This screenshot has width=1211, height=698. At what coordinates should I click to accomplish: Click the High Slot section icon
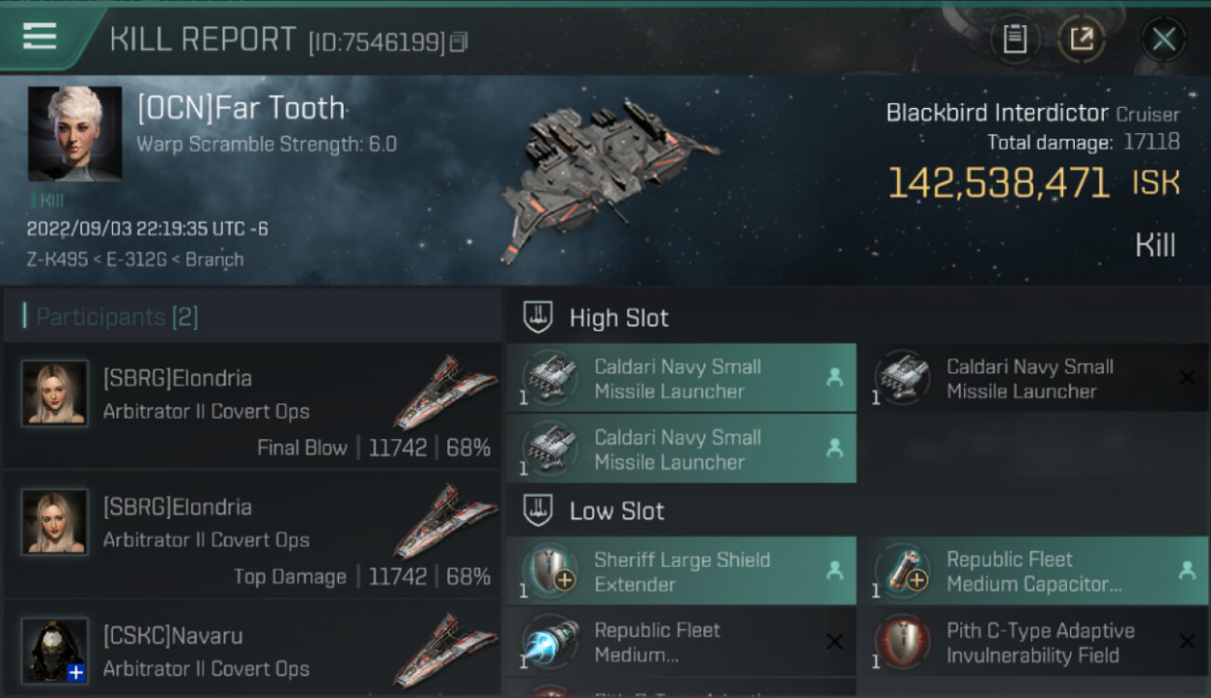(x=538, y=317)
